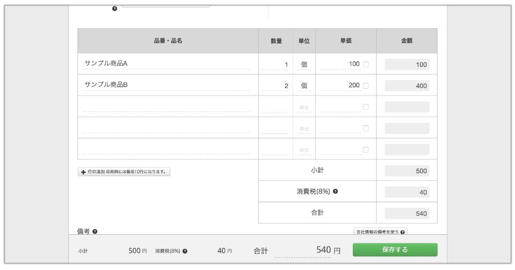The width and height of the screenshot is (515, 270).
Task: Click the quantity field for サンプル商品B
Action: click(x=275, y=85)
